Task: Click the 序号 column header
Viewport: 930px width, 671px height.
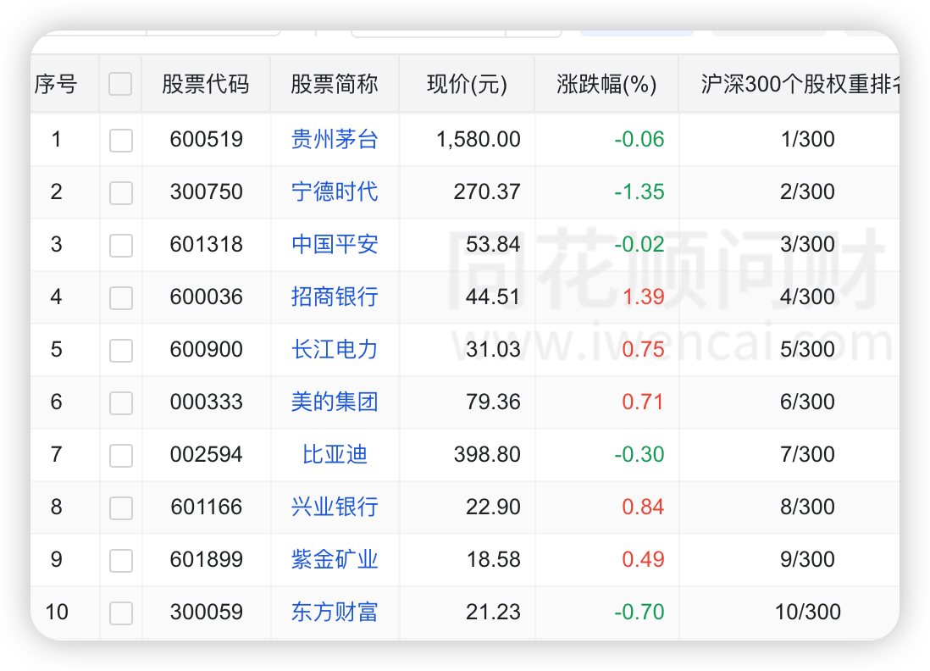Action: coord(56,84)
